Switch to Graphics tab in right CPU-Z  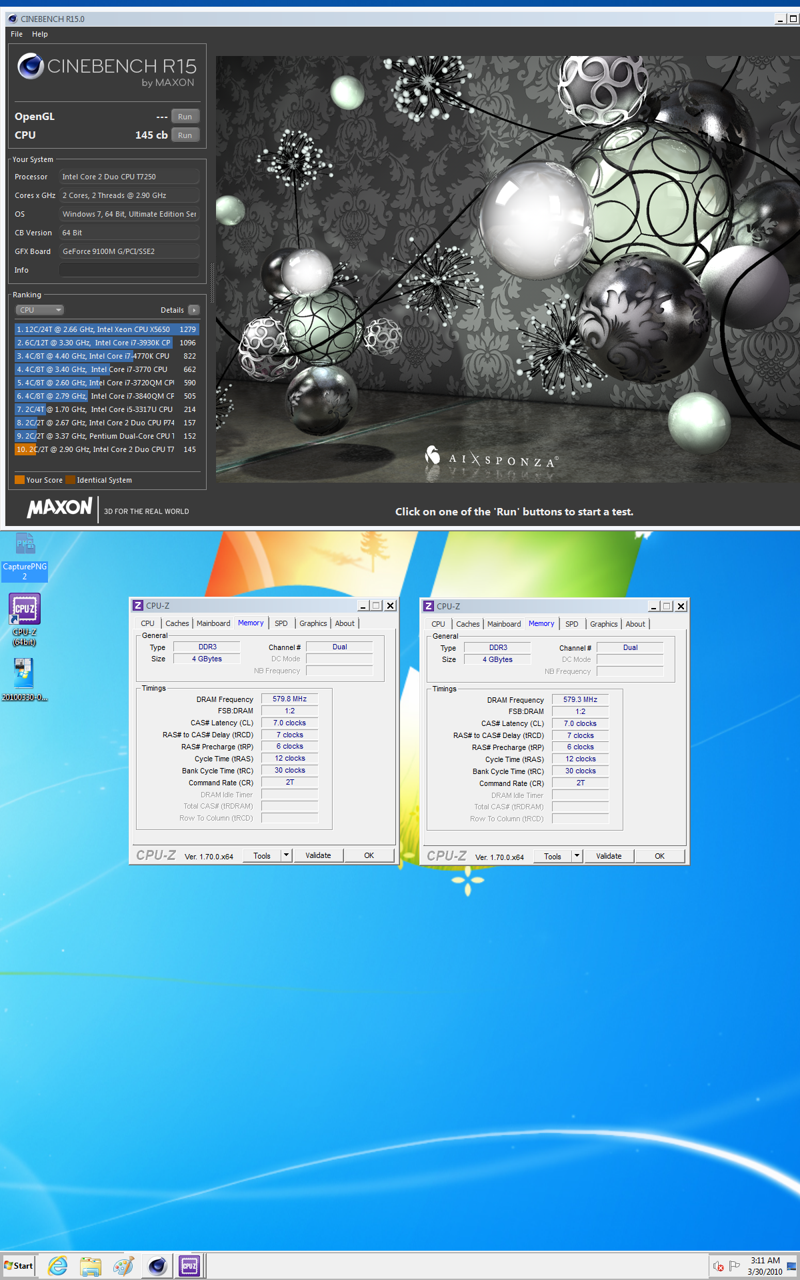(x=604, y=624)
